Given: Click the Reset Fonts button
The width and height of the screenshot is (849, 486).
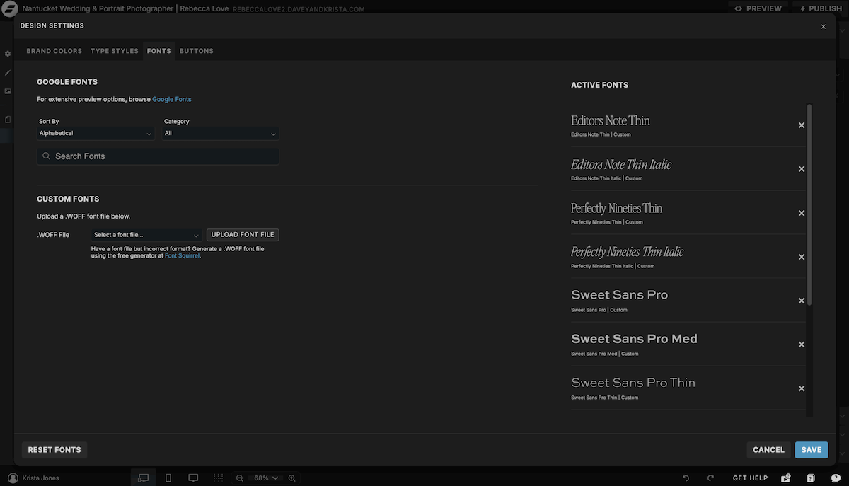Looking at the screenshot, I should pyautogui.click(x=54, y=450).
